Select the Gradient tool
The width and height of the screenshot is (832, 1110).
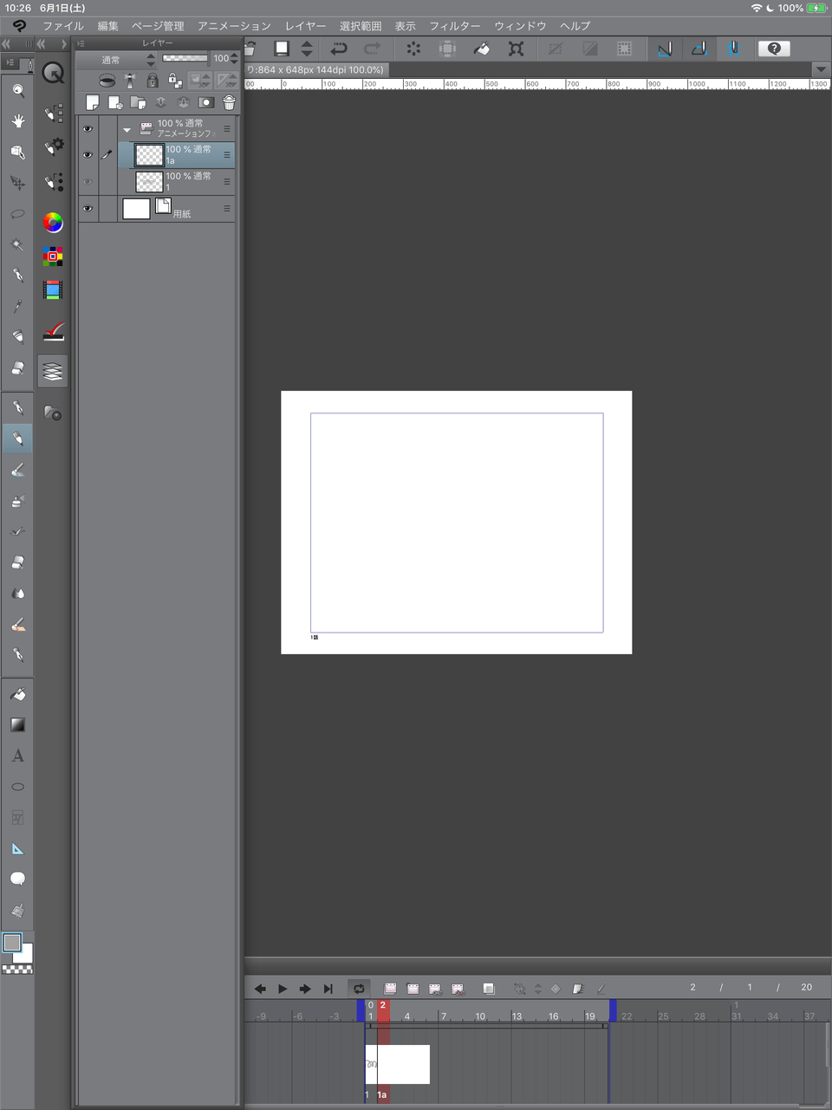(x=17, y=724)
